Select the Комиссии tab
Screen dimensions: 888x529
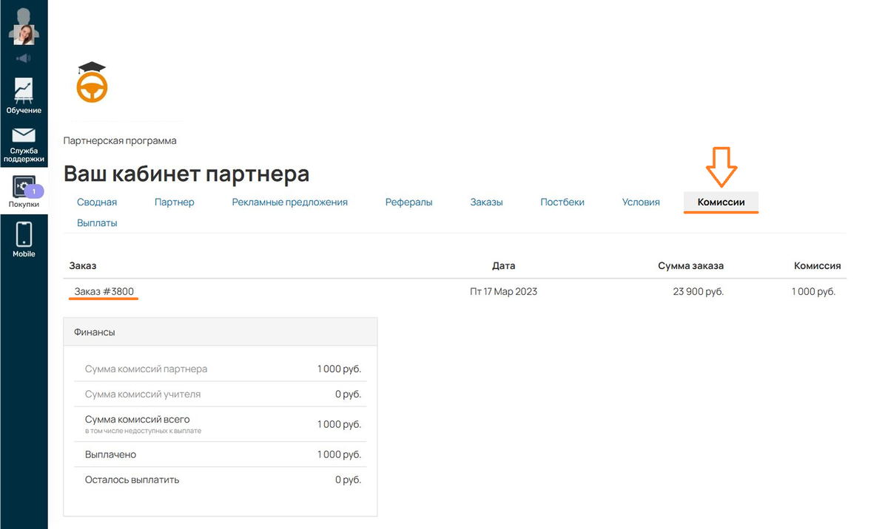point(721,202)
